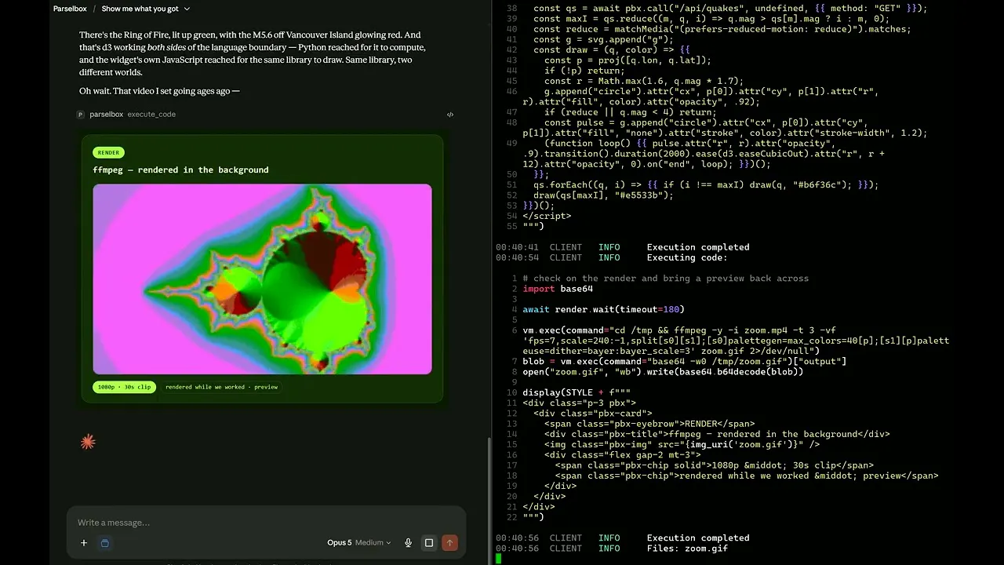
Task: Click the 'import base64' line in terminal
Action: click(558, 289)
